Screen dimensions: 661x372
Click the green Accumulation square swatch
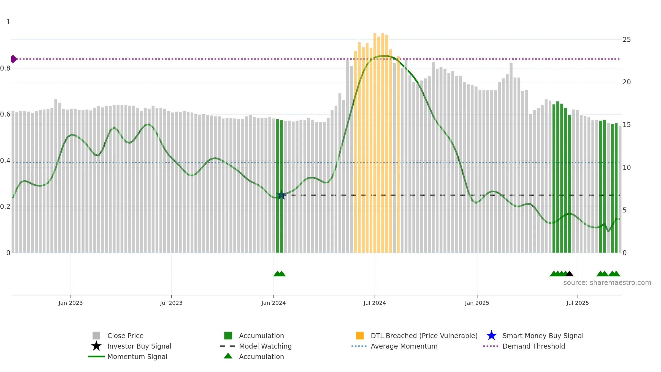(x=228, y=336)
